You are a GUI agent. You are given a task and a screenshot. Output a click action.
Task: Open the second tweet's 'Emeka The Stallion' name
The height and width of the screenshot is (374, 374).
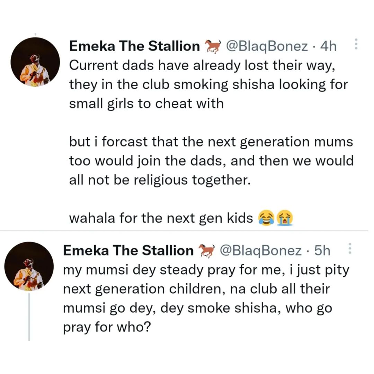click(128, 250)
